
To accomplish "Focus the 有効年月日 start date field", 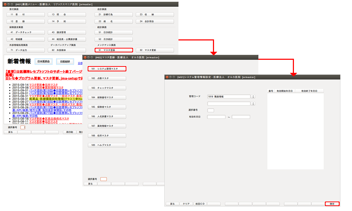I will click(x=216, y=117).
